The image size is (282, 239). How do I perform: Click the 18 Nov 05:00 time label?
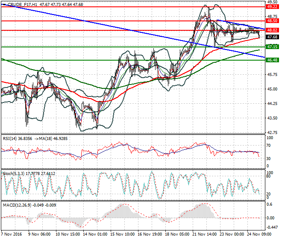(177, 234)
